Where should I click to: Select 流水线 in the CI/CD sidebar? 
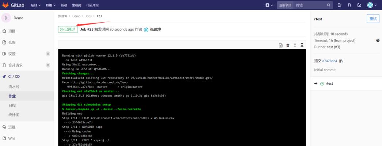point(14,87)
